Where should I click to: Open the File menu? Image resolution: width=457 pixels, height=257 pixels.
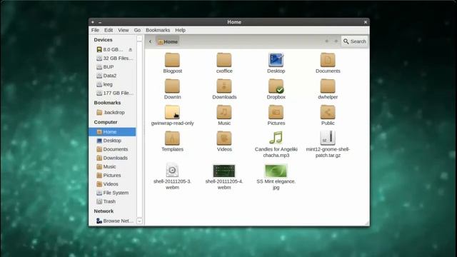[x=95, y=30]
